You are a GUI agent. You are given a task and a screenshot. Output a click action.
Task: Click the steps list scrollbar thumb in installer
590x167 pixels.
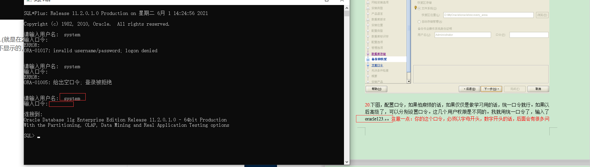(409, 36)
